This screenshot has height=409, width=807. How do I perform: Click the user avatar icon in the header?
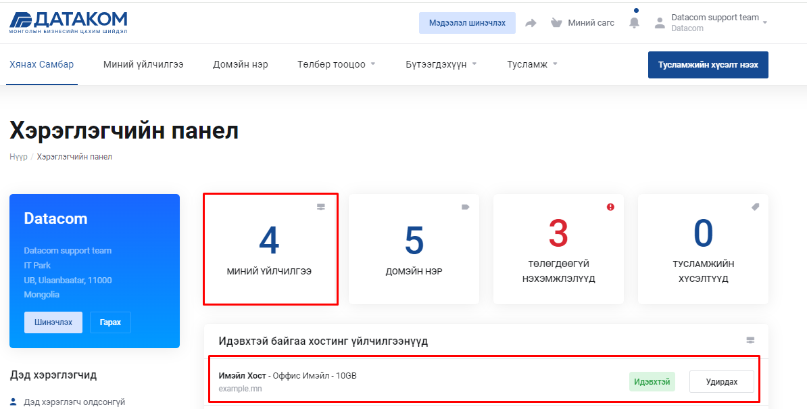point(659,22)
